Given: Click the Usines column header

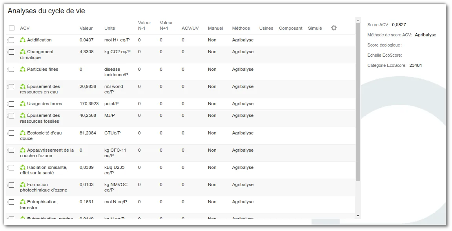Looking at the screenshot, I should [266, 28].
